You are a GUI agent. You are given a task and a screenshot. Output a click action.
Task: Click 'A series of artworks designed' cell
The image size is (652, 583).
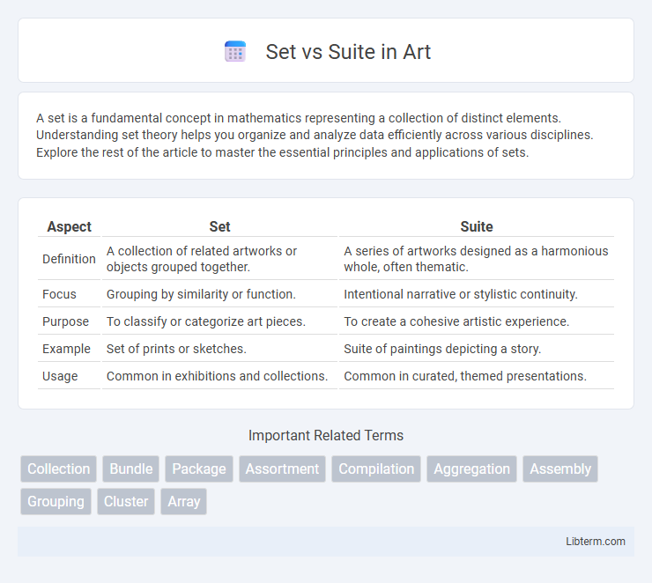[x=477, y=258]
